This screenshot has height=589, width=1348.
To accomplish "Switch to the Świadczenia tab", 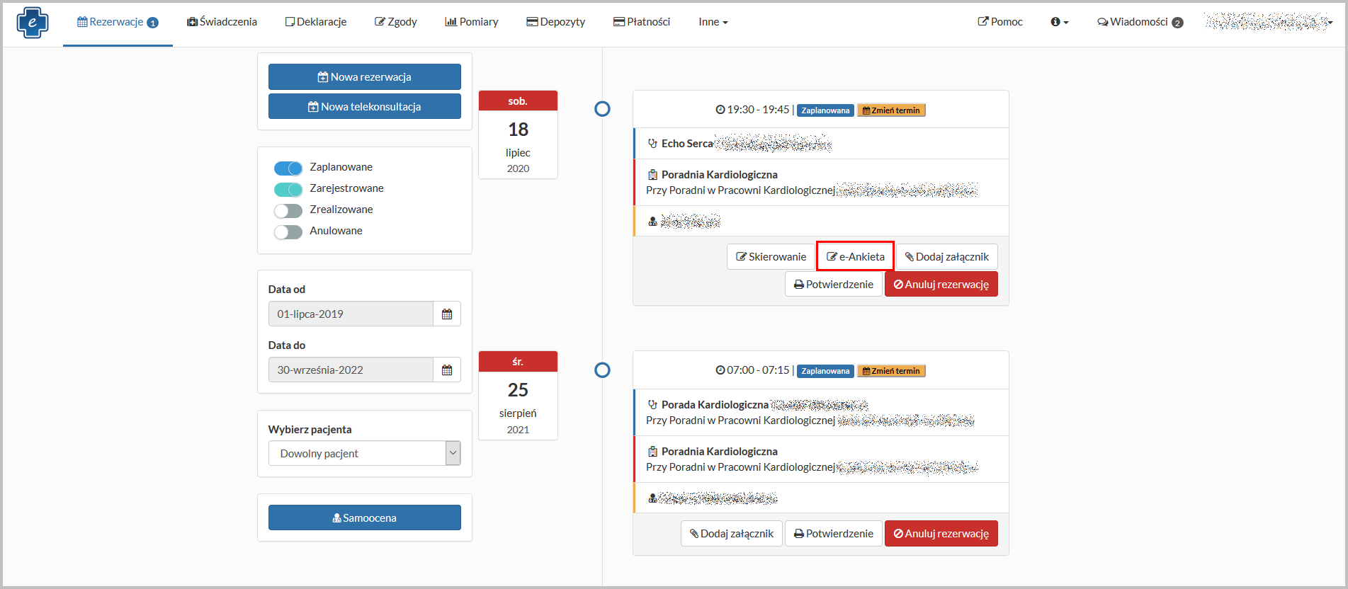I will [222, 22].
